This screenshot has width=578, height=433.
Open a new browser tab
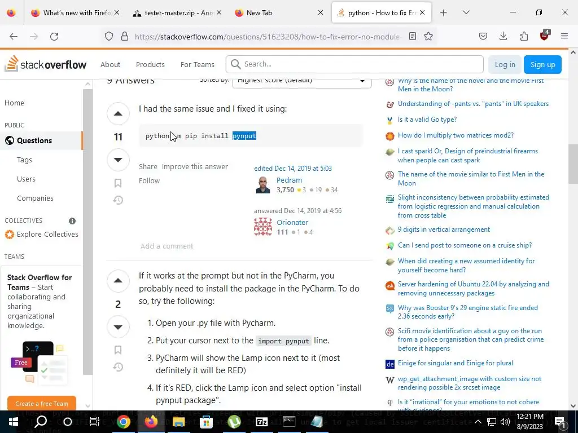[444, 13]
